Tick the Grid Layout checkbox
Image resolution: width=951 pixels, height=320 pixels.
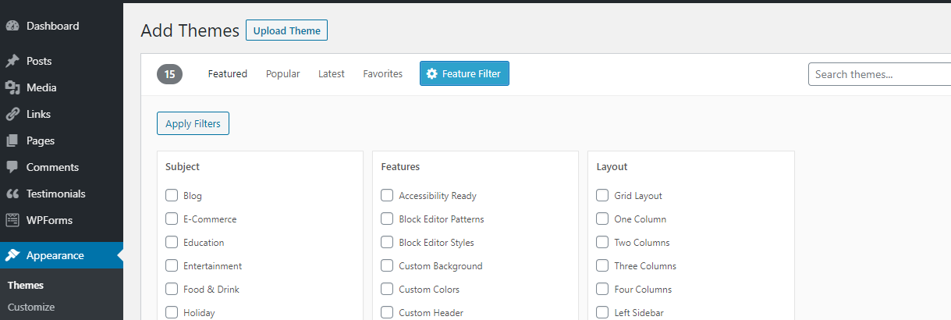[x=602, y=195]
